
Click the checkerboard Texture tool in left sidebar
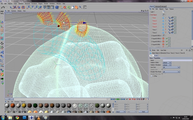[x=2, y=43]
